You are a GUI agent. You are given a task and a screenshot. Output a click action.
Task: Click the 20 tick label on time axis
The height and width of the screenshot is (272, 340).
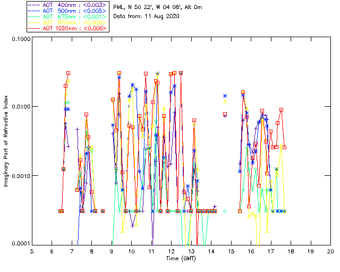(x=330, y=251)
